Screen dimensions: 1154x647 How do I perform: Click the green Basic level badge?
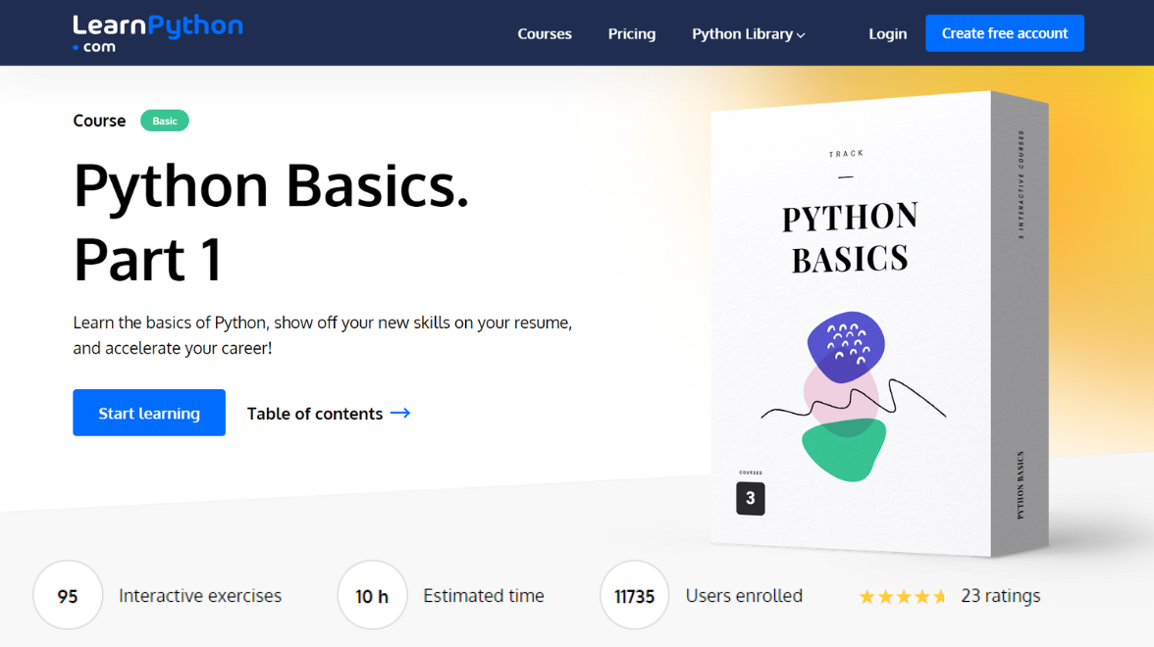pos(165,121)
